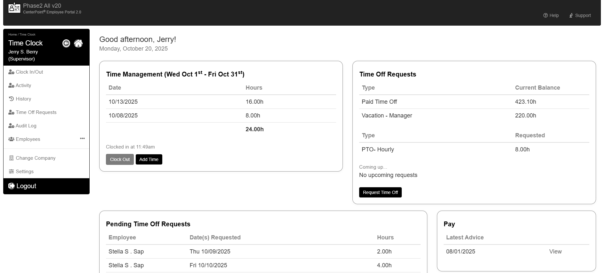
Task: Click the History clock icon
Action: coord(11,99)
